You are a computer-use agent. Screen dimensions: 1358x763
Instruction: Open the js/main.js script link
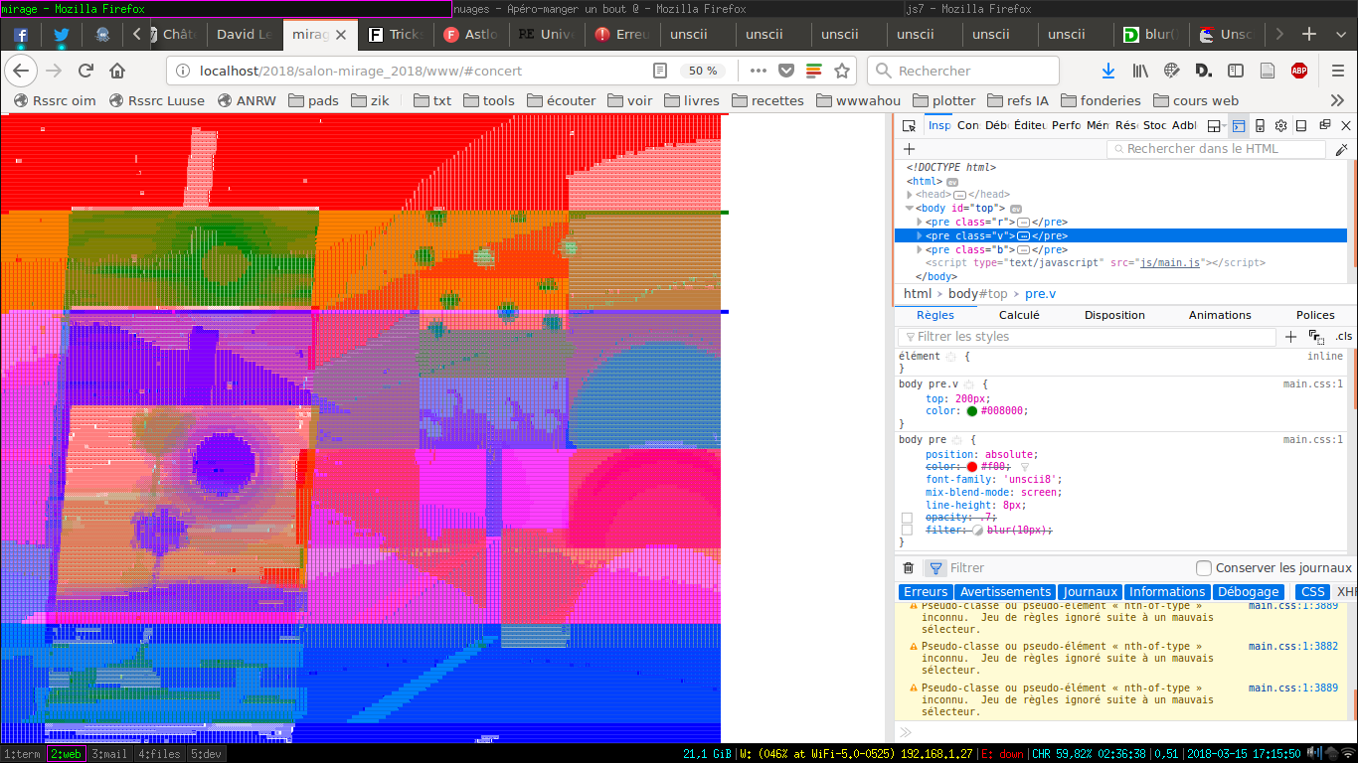click(x=1171, y=263)
